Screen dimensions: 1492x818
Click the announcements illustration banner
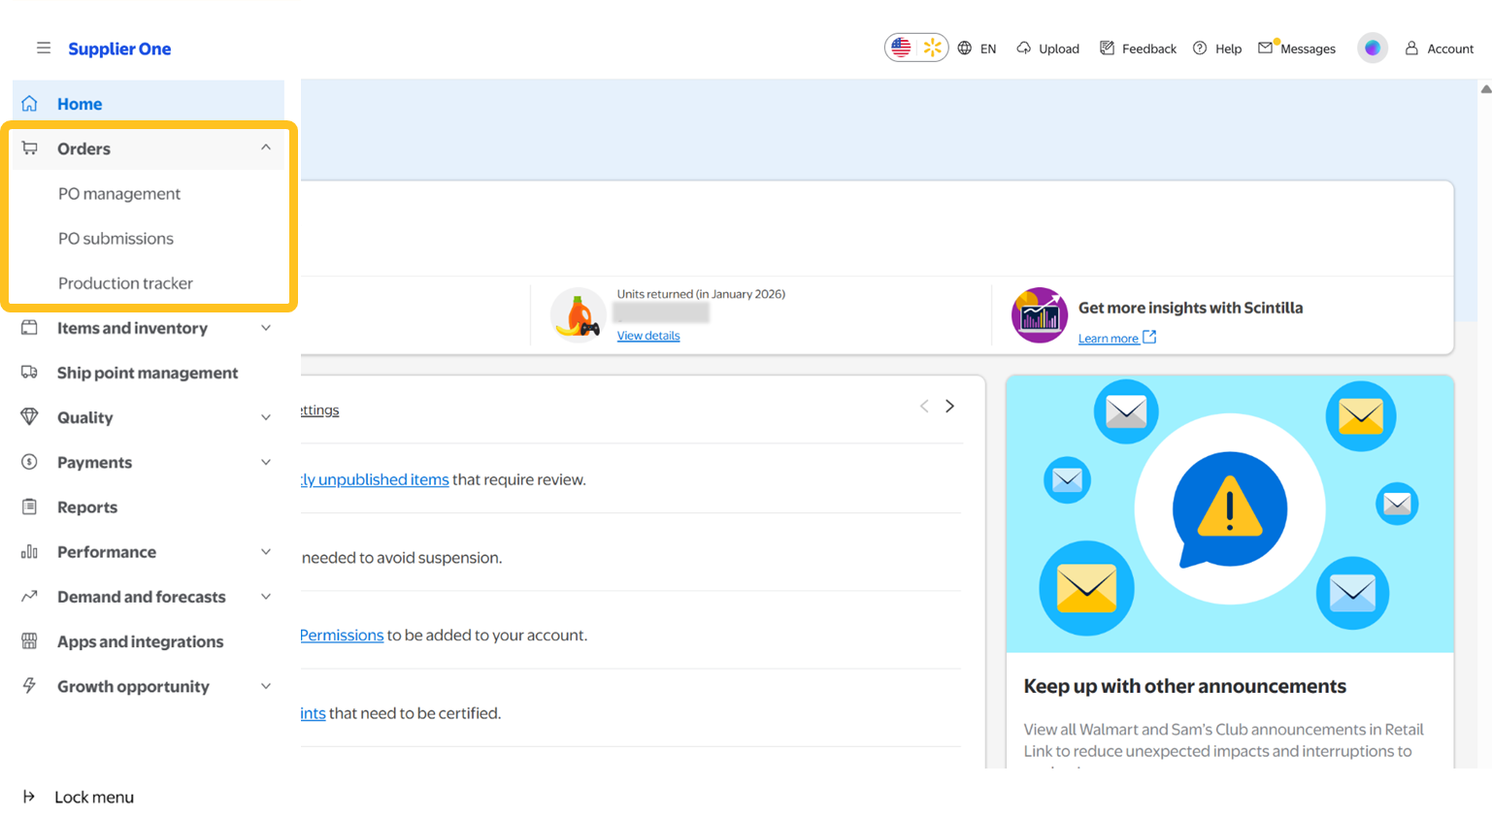[1230, 513]
